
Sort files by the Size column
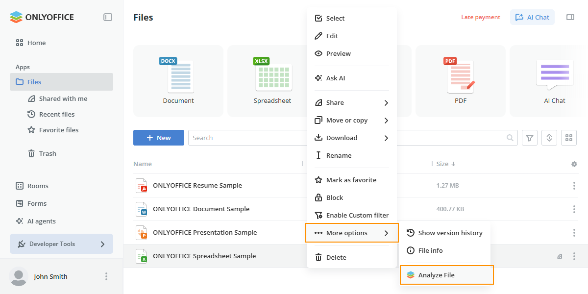[x=446, y=164]
